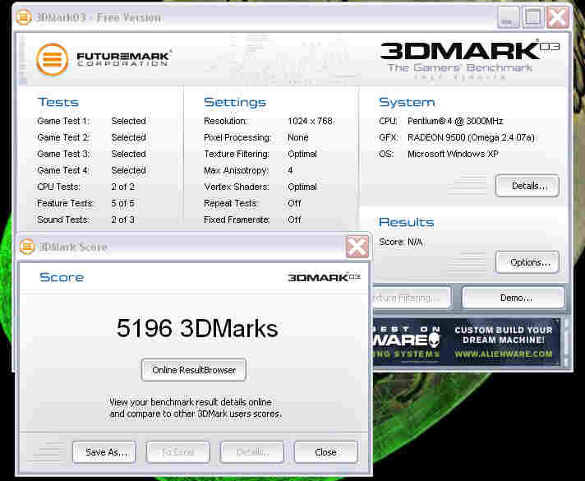Click Repeat Tests value Off

point(294,203)
